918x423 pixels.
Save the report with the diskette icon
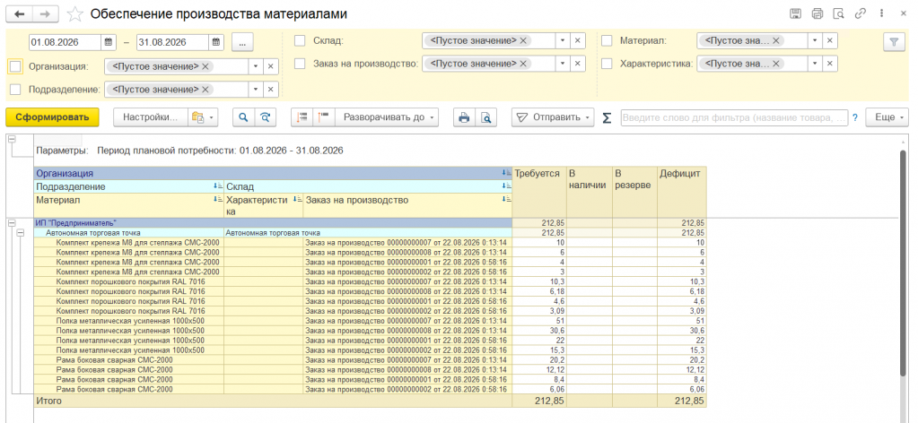tap(796, 13)
